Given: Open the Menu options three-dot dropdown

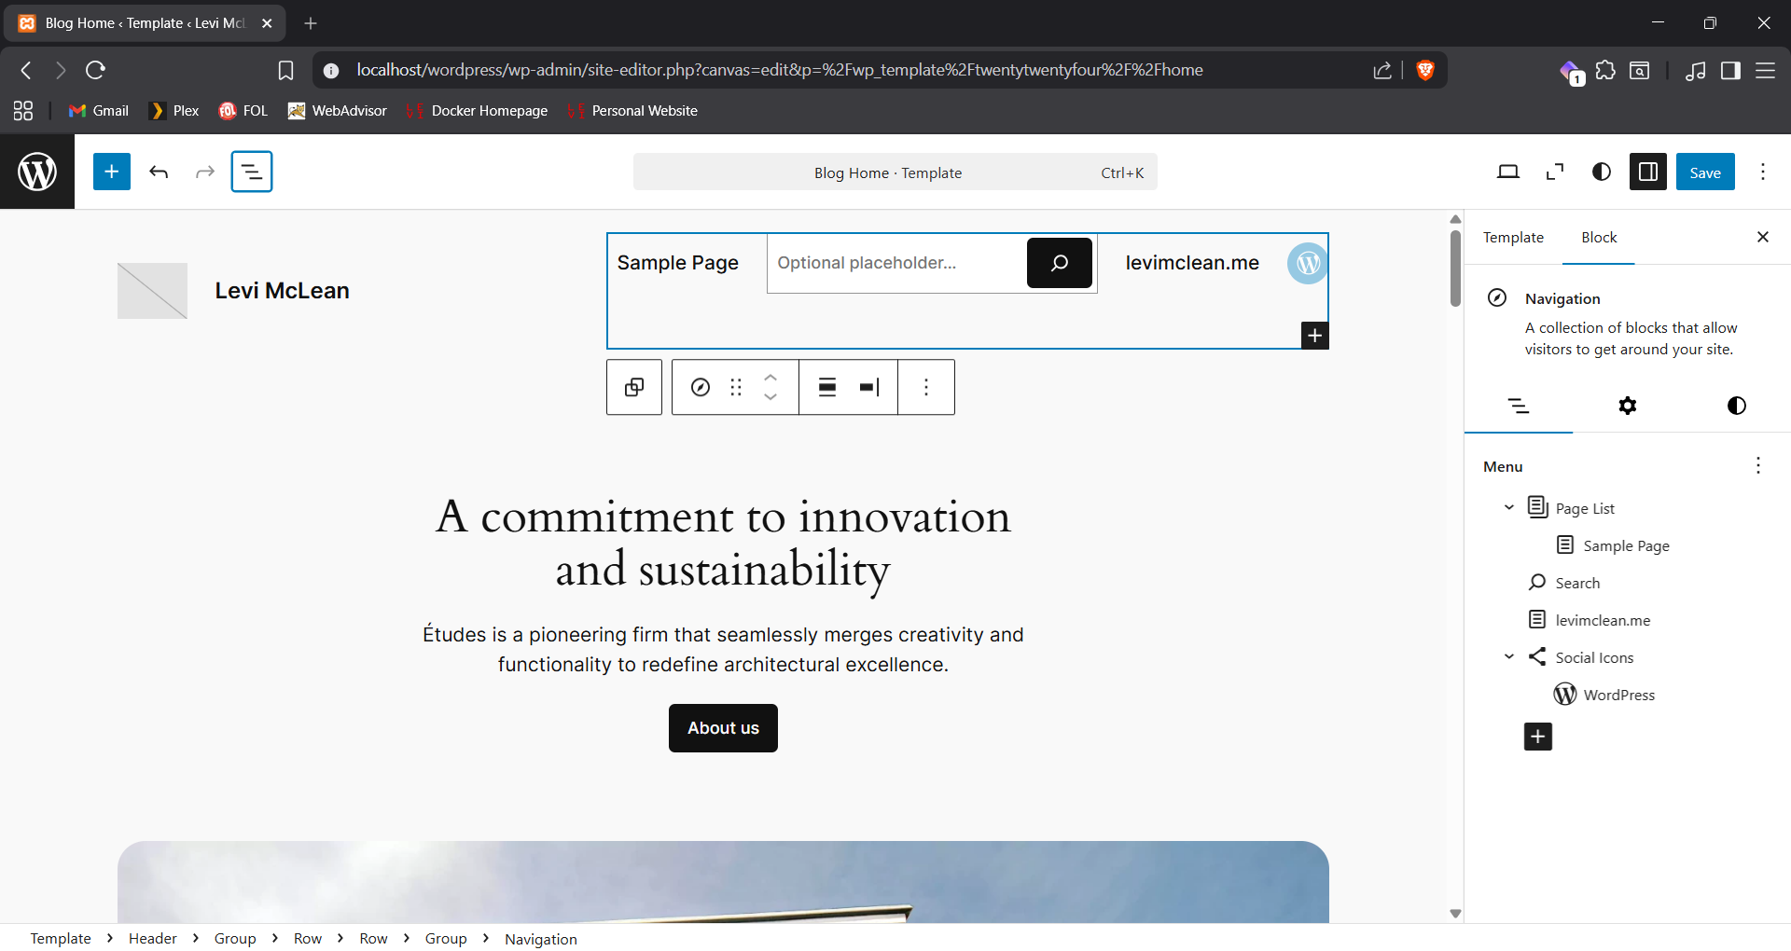Looking at the screenshot, I should 1757,465.
